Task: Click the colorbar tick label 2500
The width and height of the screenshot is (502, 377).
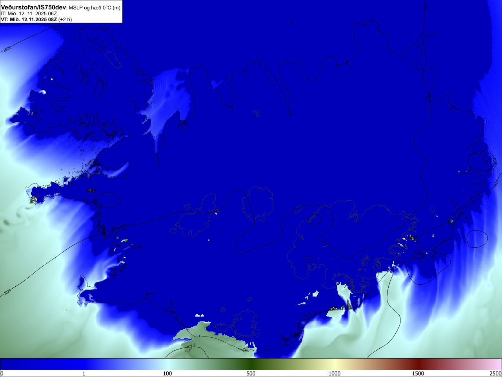Action: pyautogui.click(x=496, y=373)
